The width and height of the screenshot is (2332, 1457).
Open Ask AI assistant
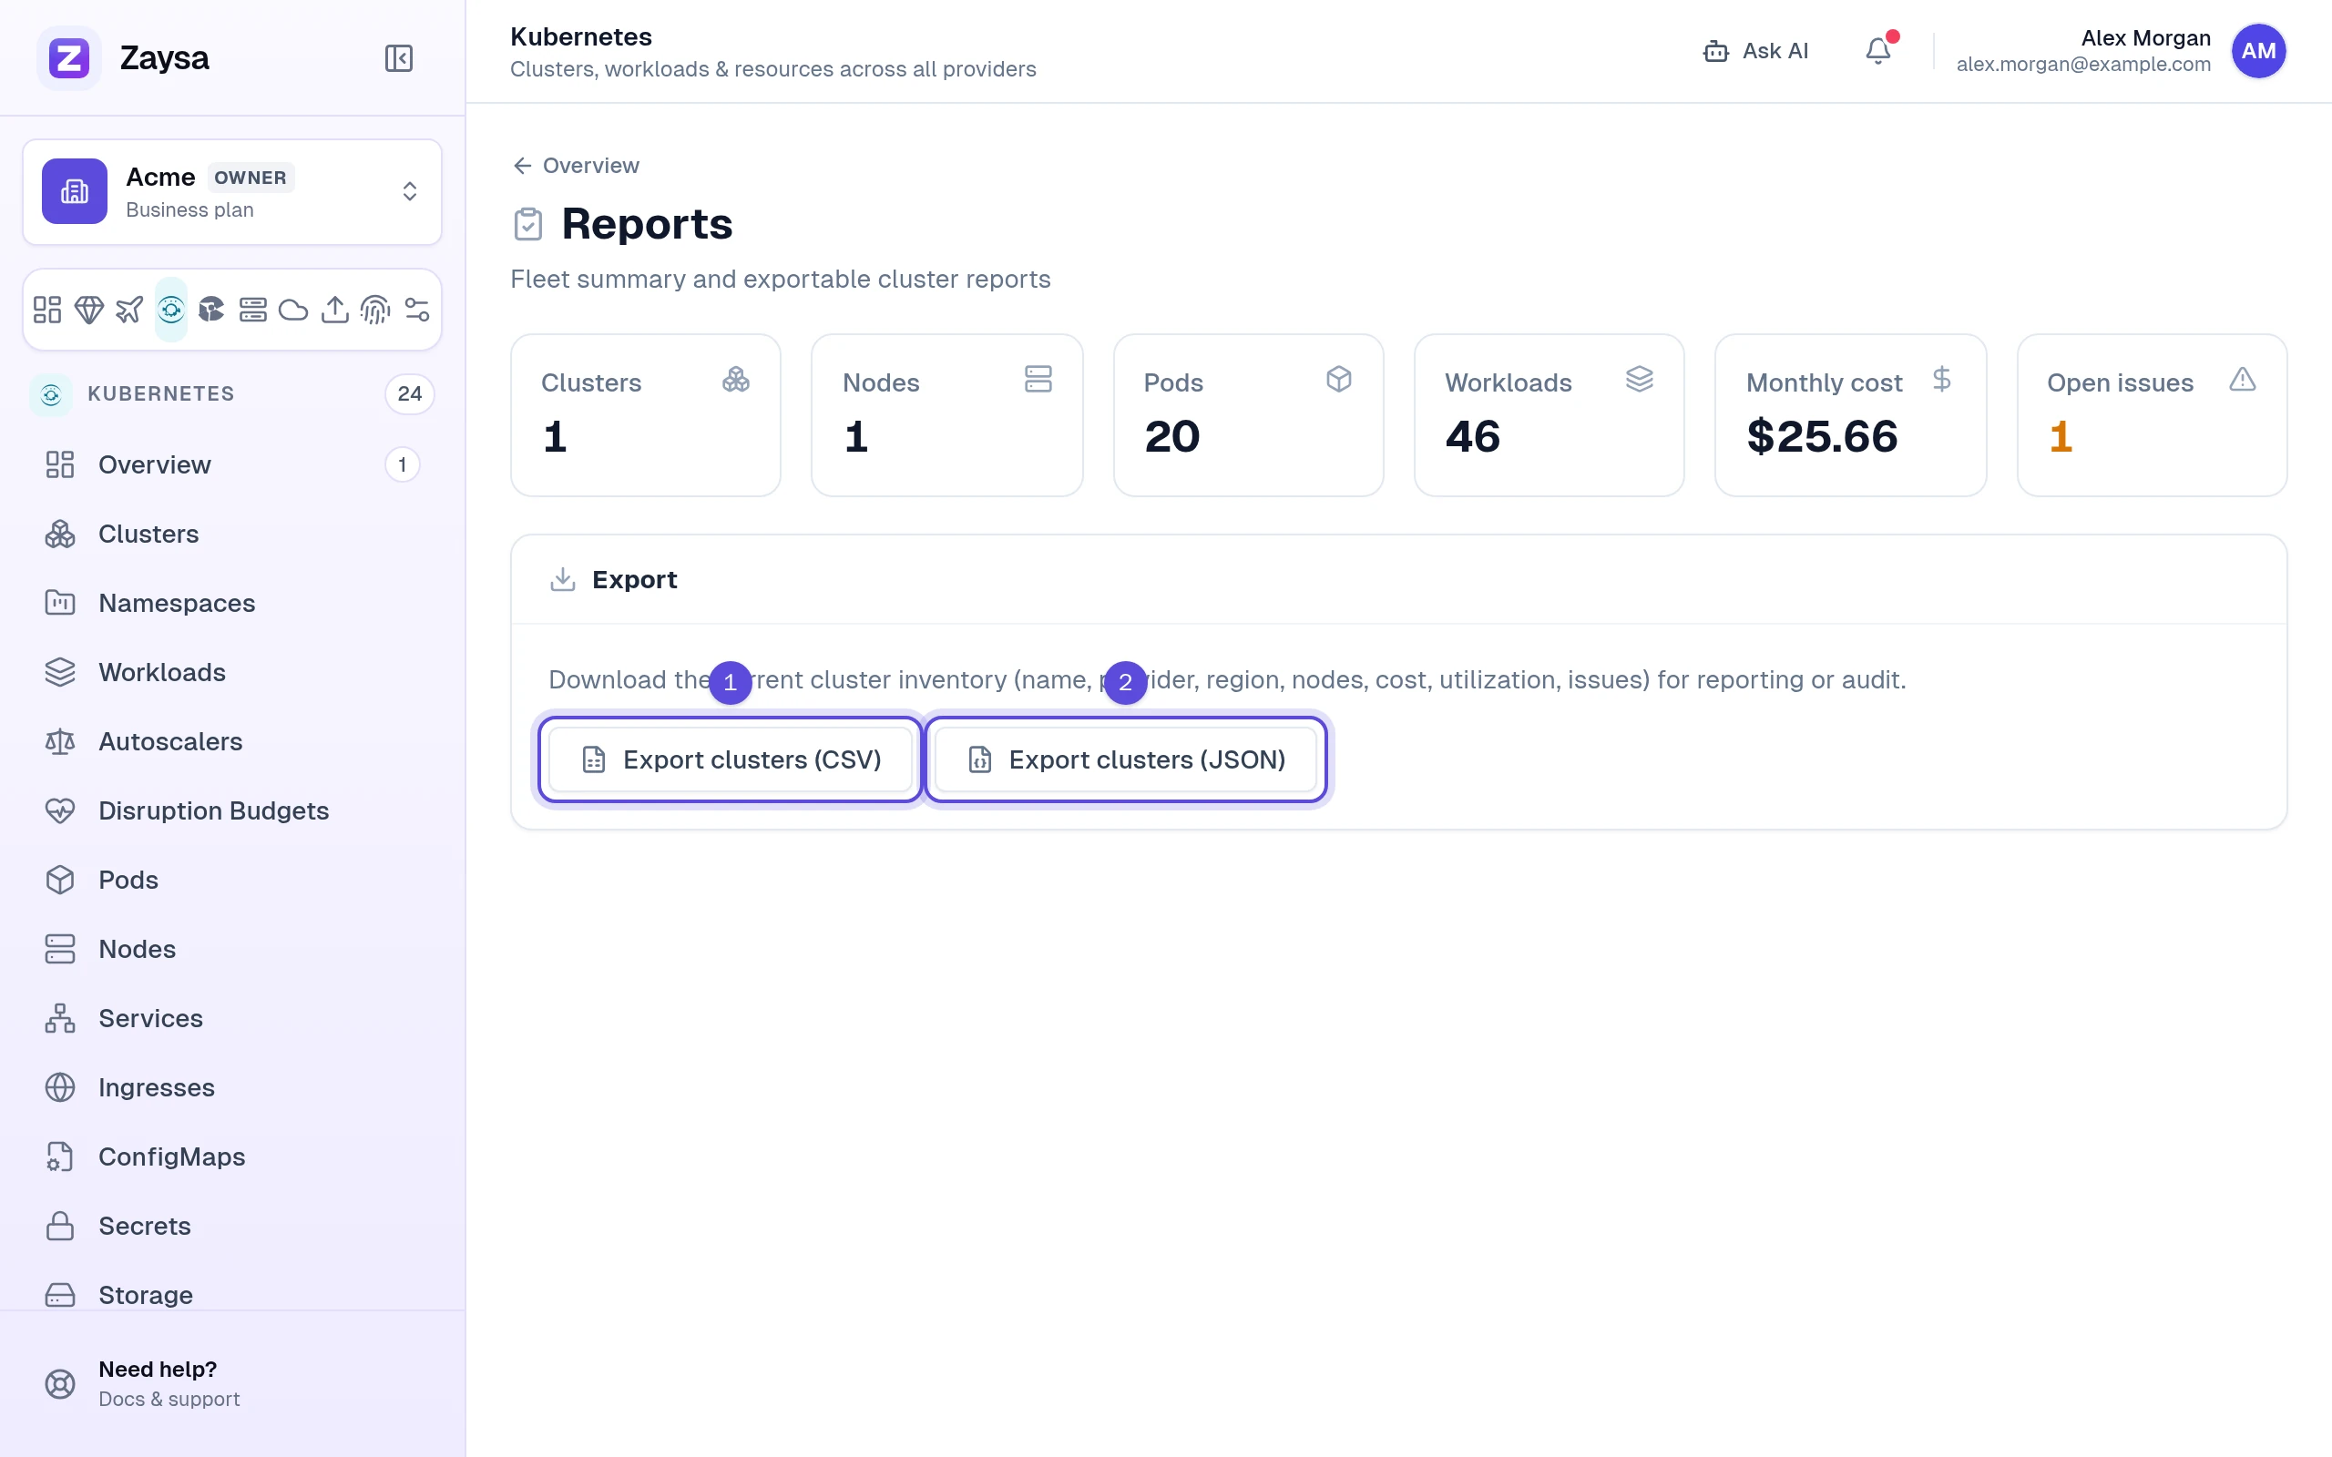1754,51
